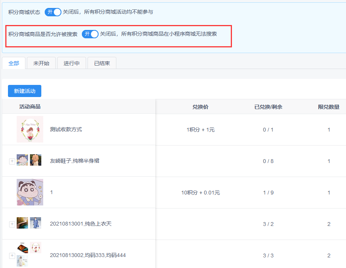Click the 0 / 1 redeemed cell
This screenshot has width=346, height=268.
(x=268, y=130)
